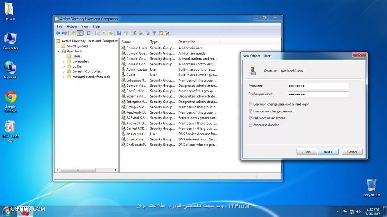Open Help with the blue question icon

(119, 33)
